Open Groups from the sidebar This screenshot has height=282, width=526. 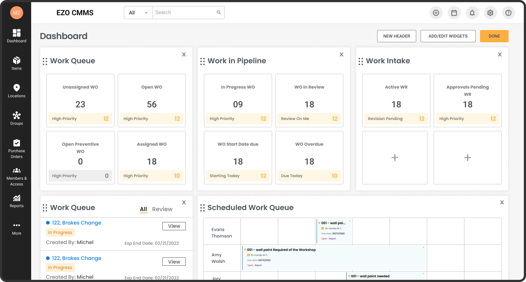click(17, 118)
